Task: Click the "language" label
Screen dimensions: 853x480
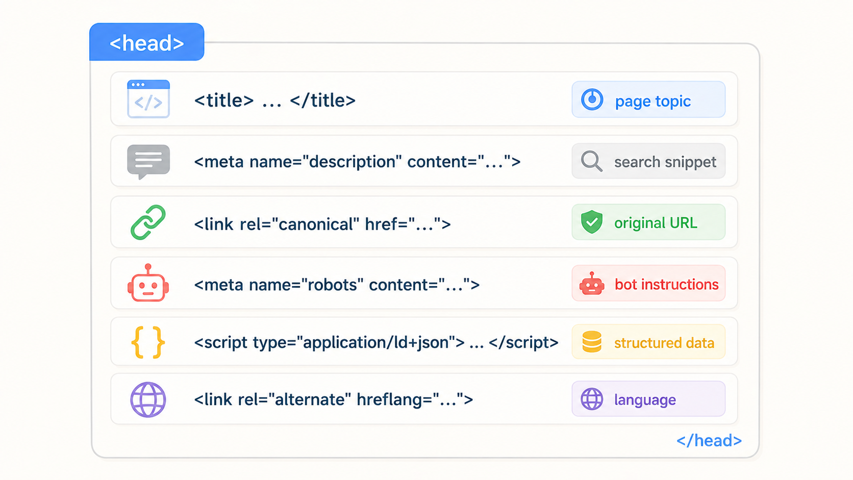Action: point(645,400)
